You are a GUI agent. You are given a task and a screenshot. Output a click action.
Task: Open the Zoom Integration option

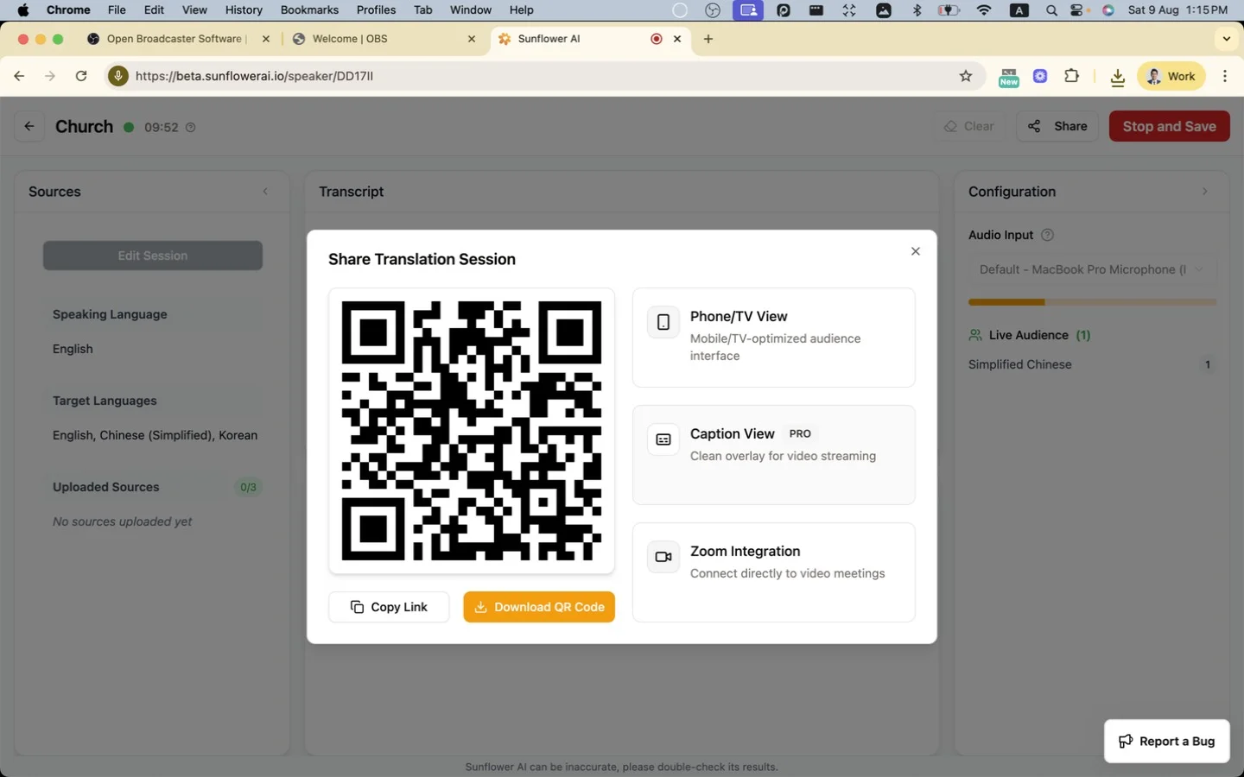(x=774, y=572)
